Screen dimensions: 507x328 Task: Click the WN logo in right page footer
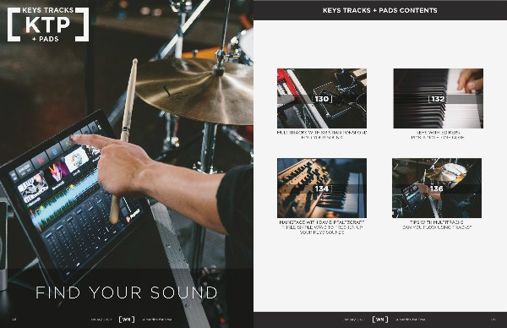[380, 320]
